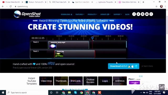This screenshot has height=95, width=168.
Task: Open OpenShot Reddit page icon
Action: click(143, 14)
